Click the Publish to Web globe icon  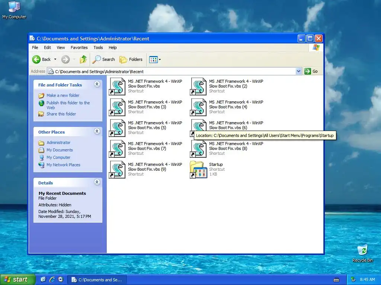(42, 103)
